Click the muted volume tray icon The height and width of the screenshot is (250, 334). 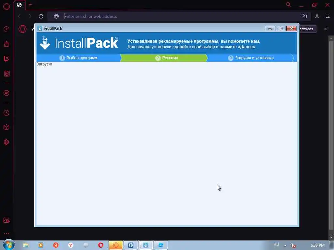click(293, 245)
